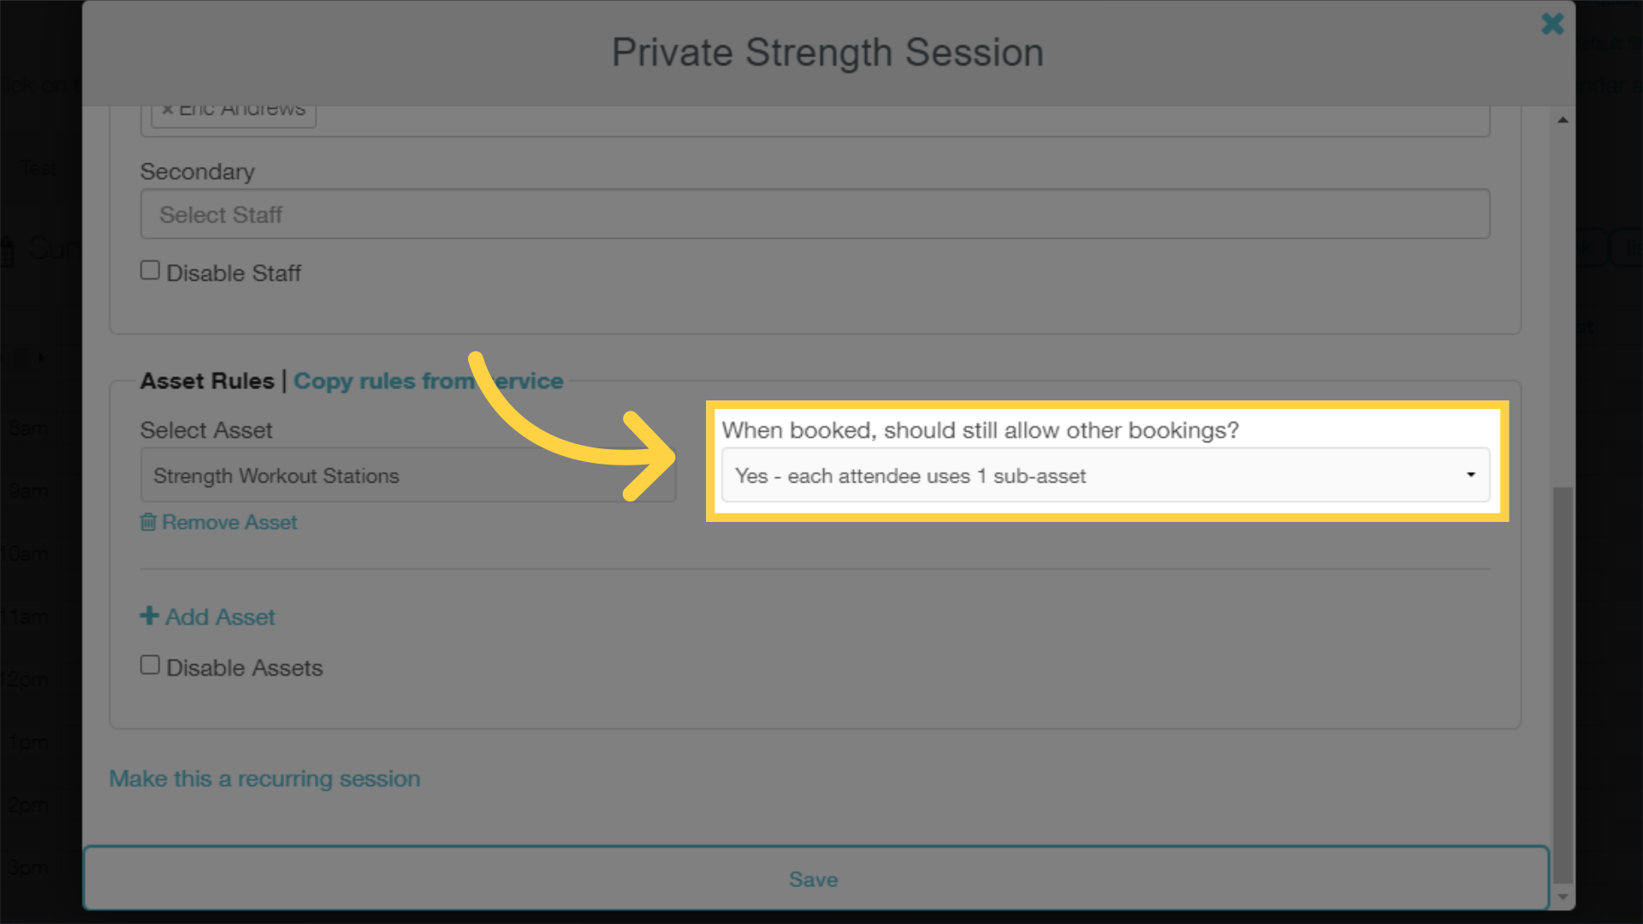Viewport: 1643px width, 924px height.
Task: Click Remove Asset trash icon
Action: (x=148, y=521)
